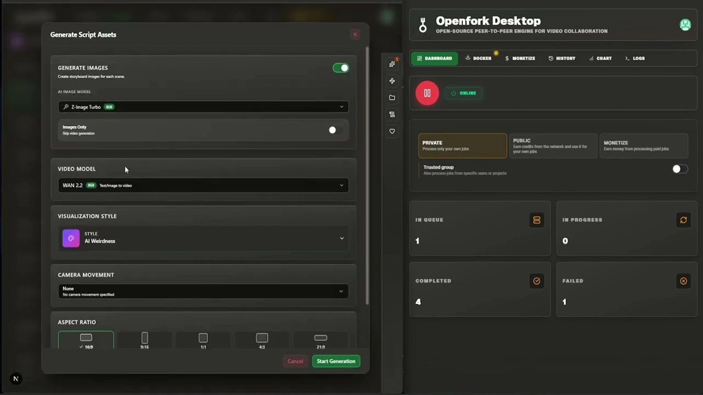
Task: Select the 16:9 aspect ratio
Action: click(x=86, y=341)
